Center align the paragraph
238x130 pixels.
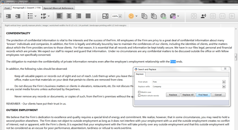click(x=69, y=16)
